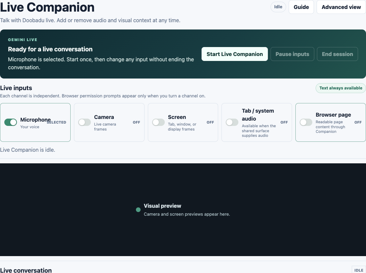Click the OFF label on Camera card
This screenshot has height=273, width=366.
(137, 122)
